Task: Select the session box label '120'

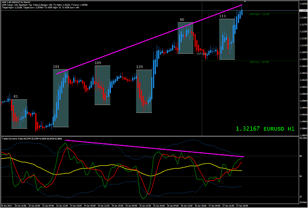Action: pyautogui.click(x=139, y=67)
